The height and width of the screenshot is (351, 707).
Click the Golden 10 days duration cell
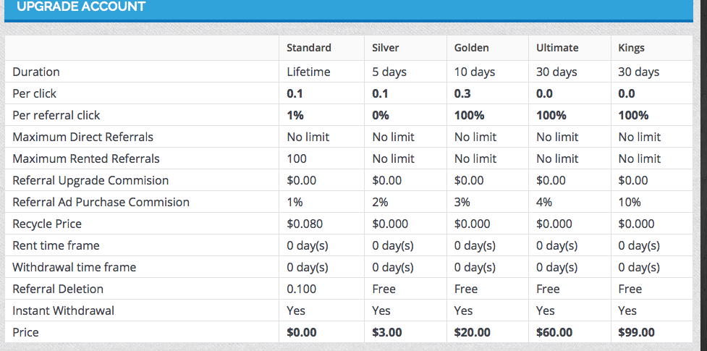point(475,72)
